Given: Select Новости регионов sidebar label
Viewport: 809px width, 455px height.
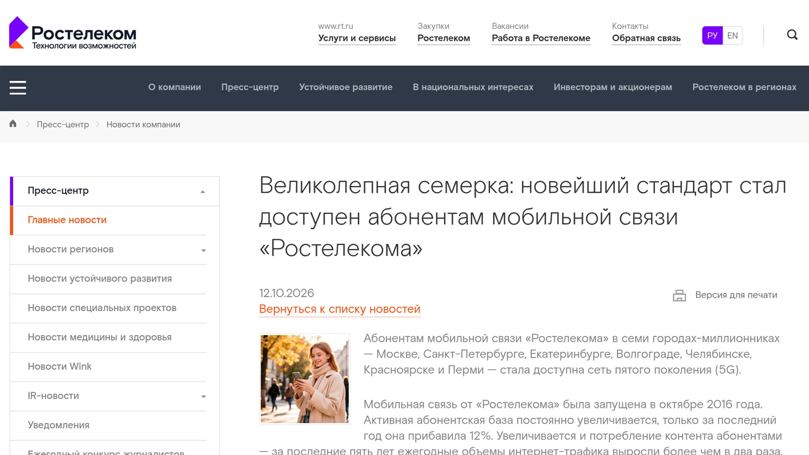Looking at the screenshot, I should point(71,249).
